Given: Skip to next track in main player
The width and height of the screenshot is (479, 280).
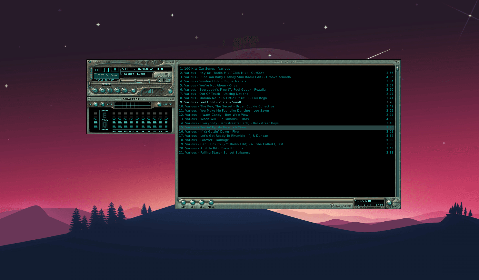Looking at the screenshot, I should 125,91.
